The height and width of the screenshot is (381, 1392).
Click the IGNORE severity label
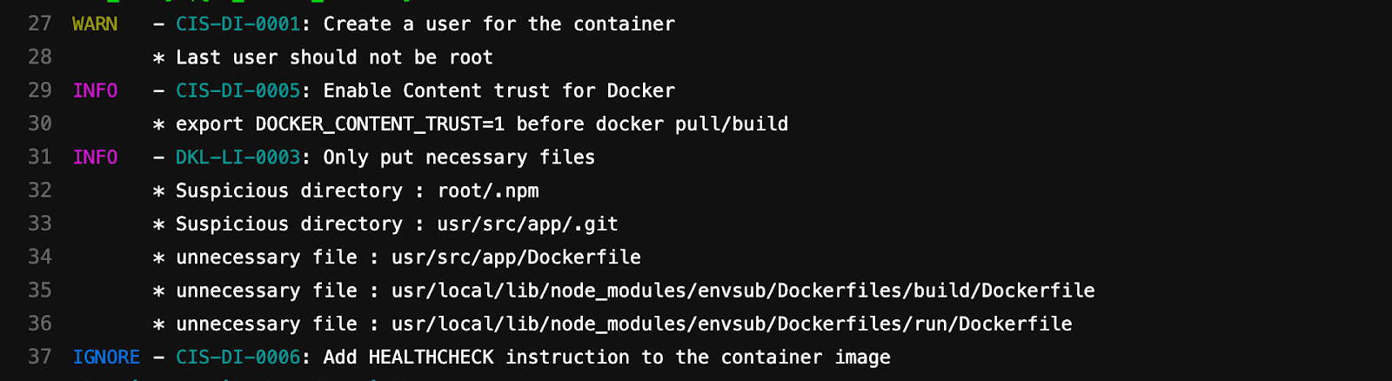coord(106,358)
